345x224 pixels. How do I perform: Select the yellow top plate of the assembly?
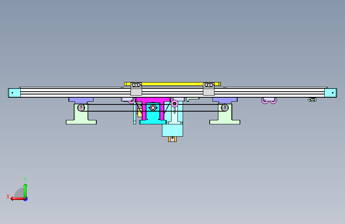[172, 84]
